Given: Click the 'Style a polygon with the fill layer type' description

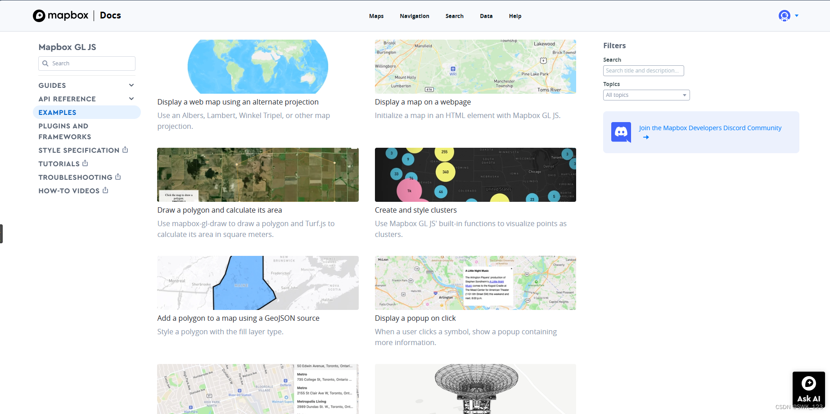Looking at the screenshot, I should click(x=220, y=332).
